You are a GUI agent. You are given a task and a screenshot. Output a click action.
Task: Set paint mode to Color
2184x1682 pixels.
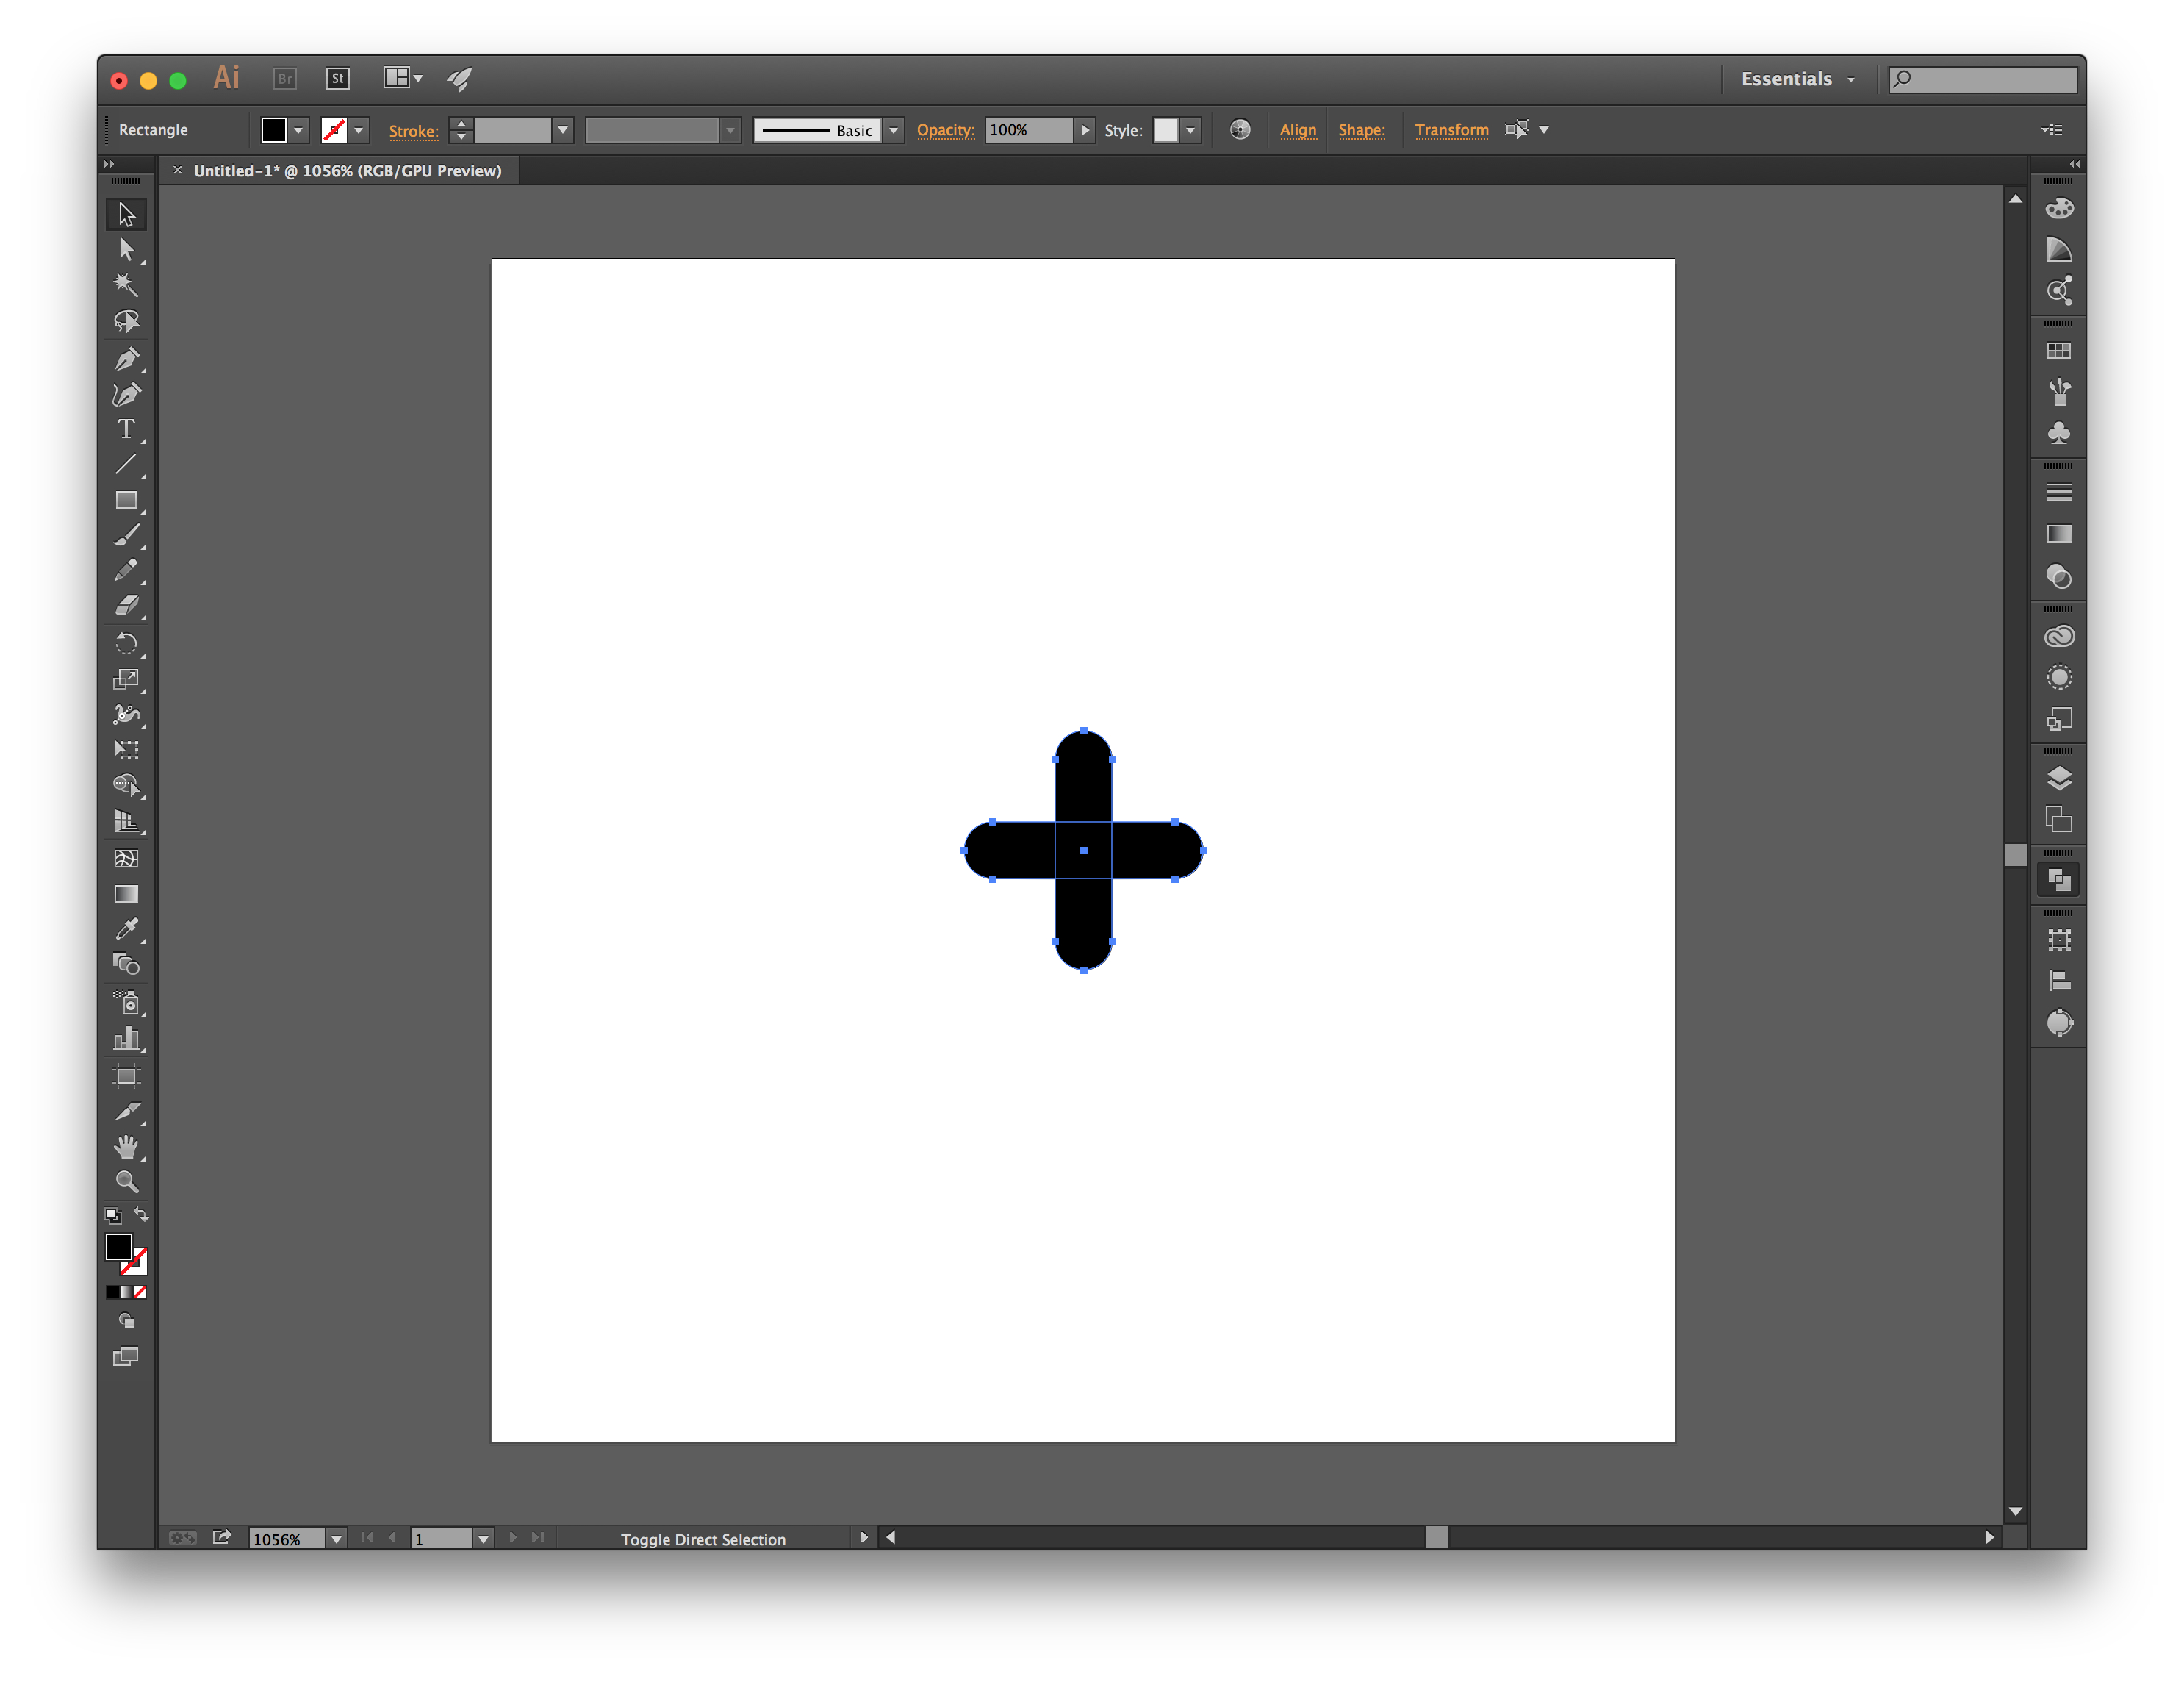click(x=112, y=1293)
